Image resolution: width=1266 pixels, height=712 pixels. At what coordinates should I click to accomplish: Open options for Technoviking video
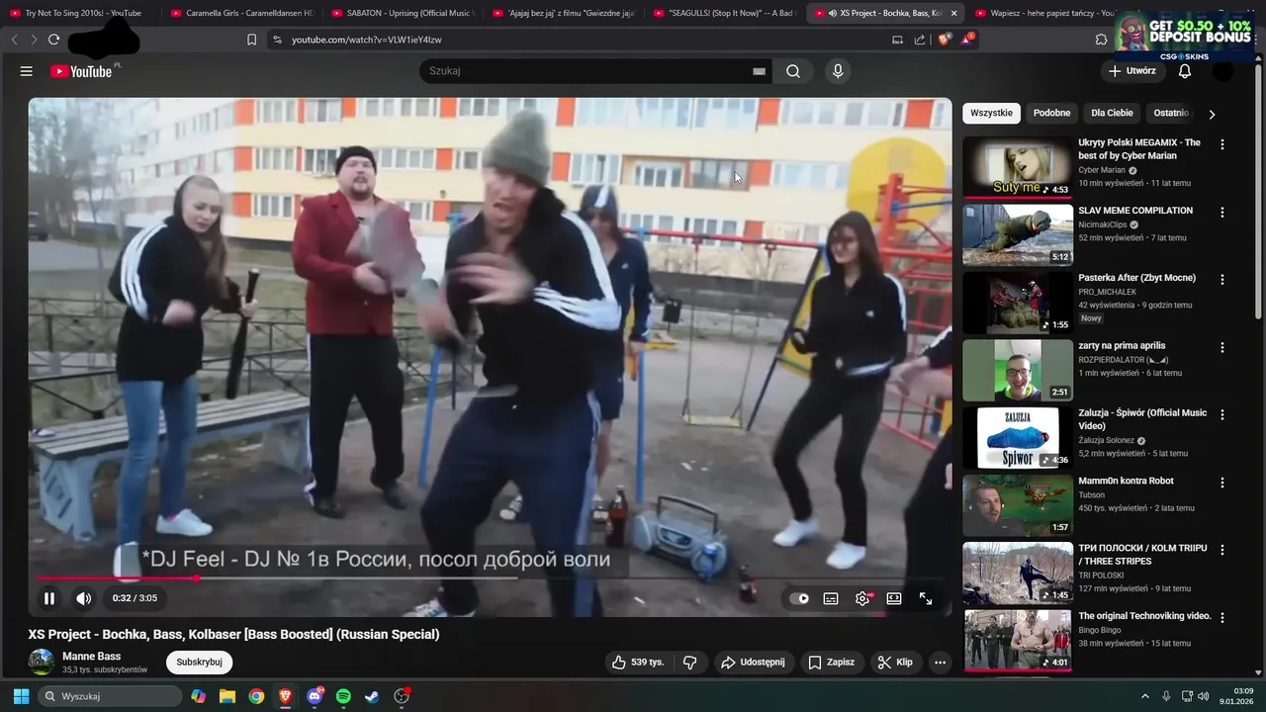point(1222,617)
